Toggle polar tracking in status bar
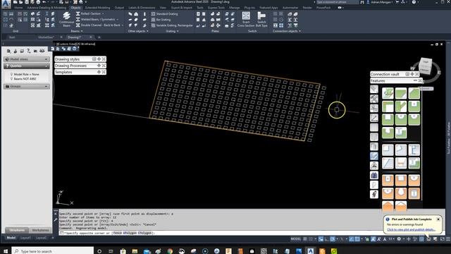 333,239
